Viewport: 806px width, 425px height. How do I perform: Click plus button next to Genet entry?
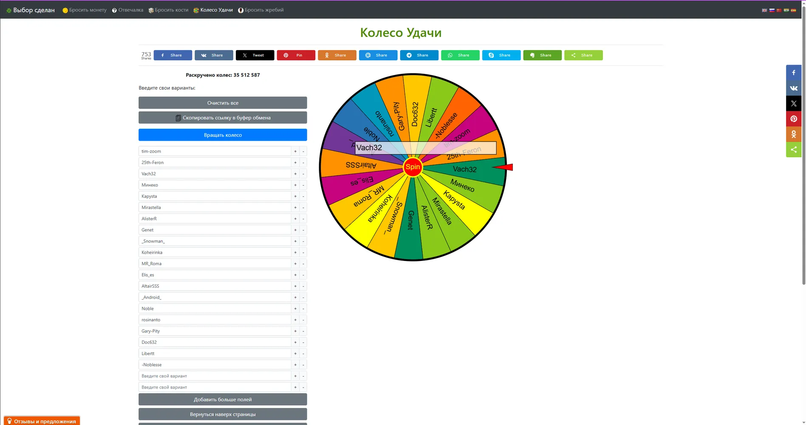295,230
